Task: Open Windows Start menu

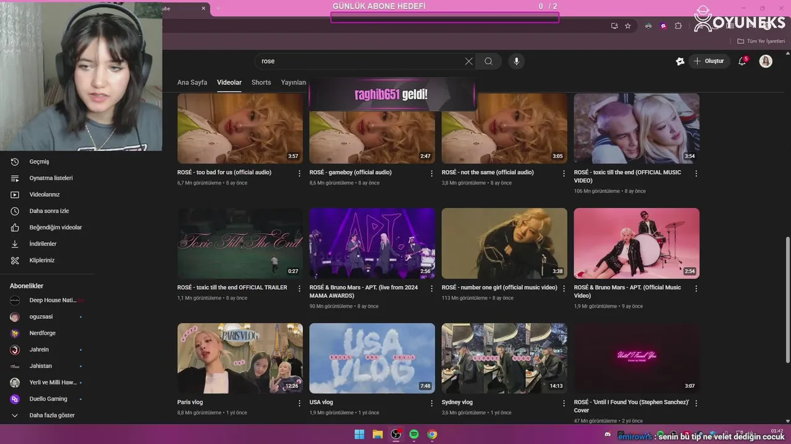Action: coord(359,435)
